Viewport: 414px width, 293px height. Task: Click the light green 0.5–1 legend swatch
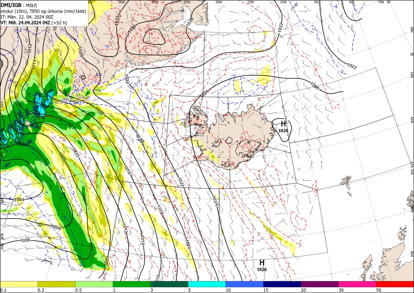point(94,284)
